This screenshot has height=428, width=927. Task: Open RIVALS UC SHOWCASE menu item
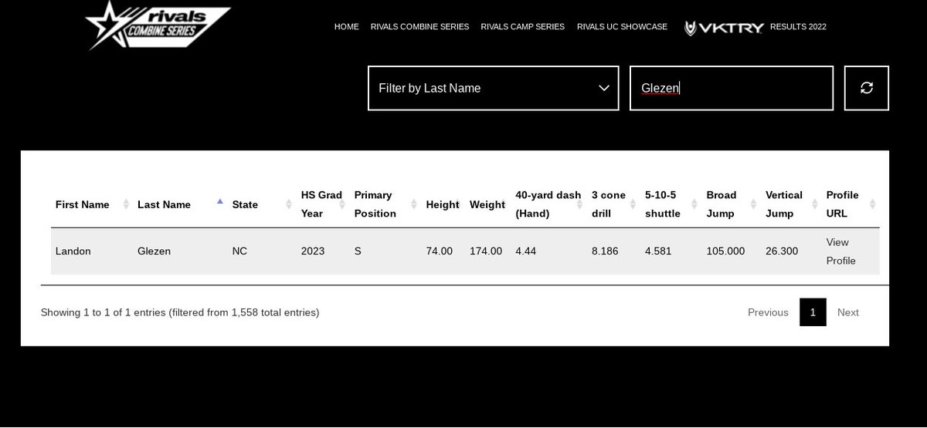[622, 26]
